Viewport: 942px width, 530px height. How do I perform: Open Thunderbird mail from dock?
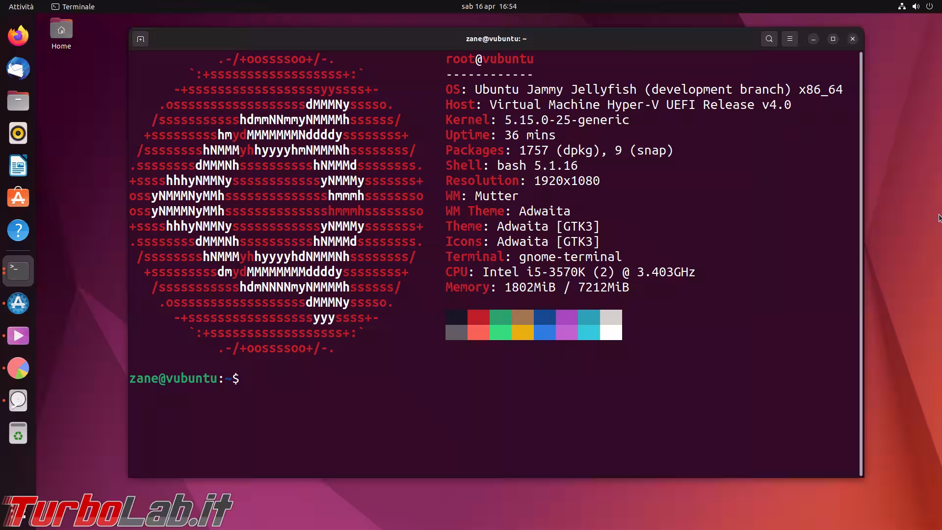(18, 68)
